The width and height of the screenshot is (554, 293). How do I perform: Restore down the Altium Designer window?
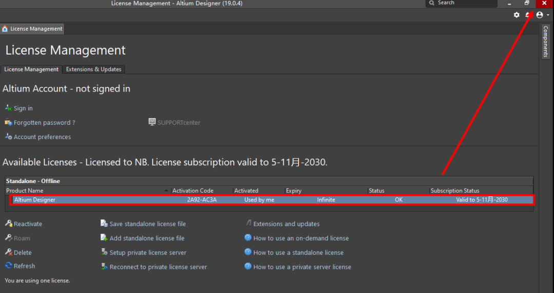(527, 4)
